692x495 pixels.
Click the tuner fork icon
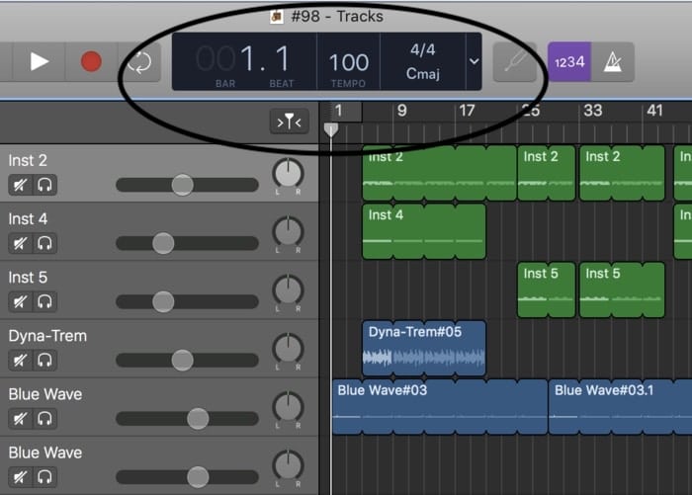click(515, 62)
